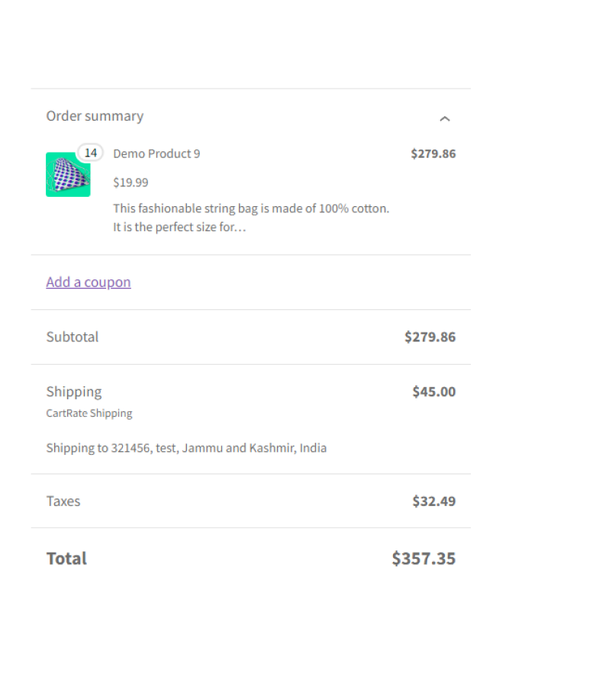Click the Order summary heading
Image resolution: width=599 pixels, height=674 pixels.
point(95,116)
